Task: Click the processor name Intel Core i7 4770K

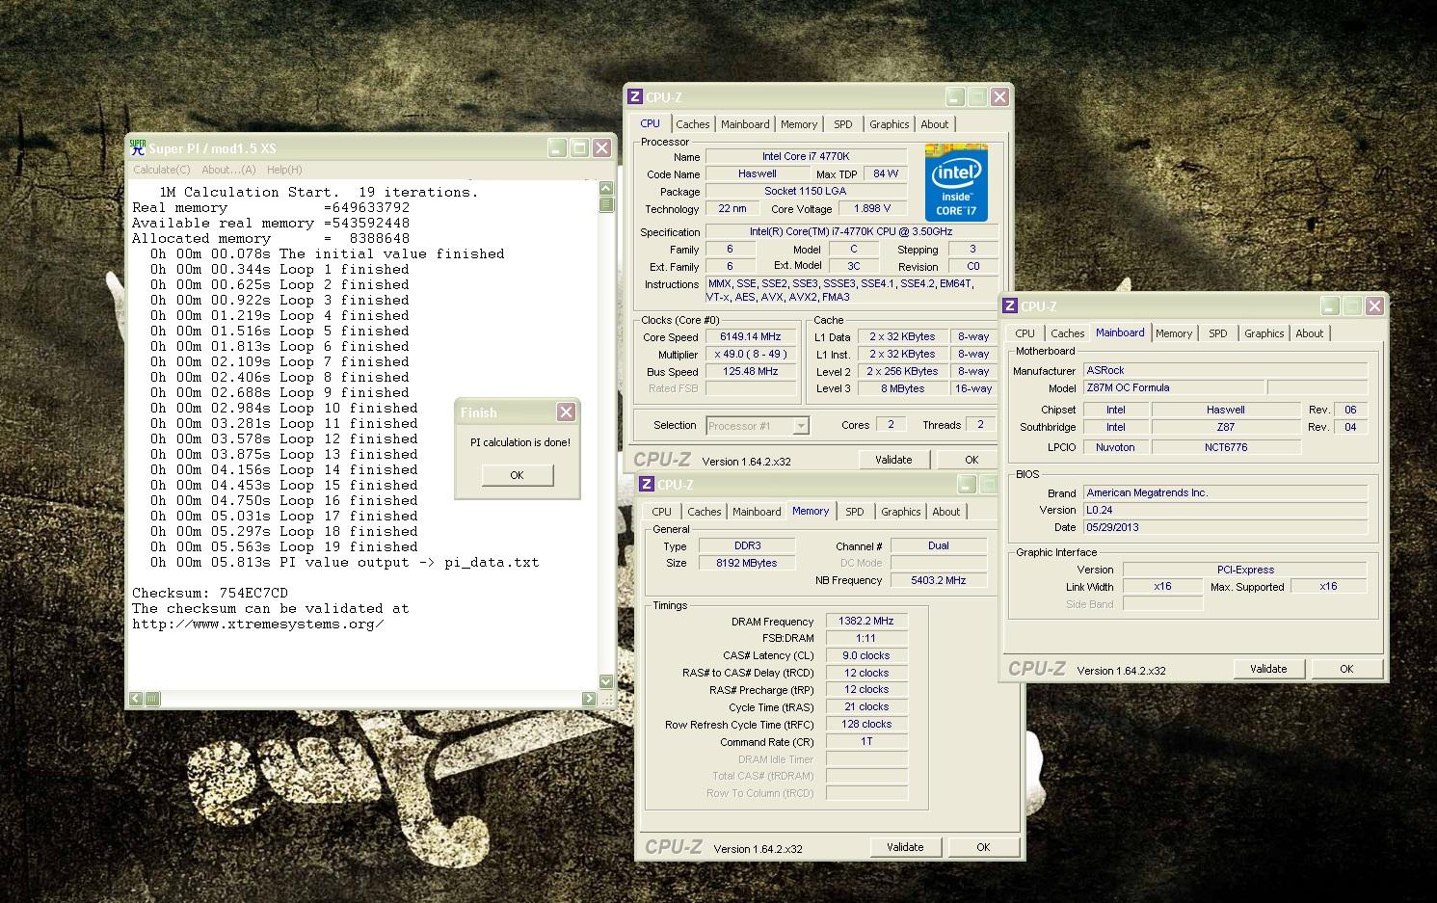Action: (806, 156)
